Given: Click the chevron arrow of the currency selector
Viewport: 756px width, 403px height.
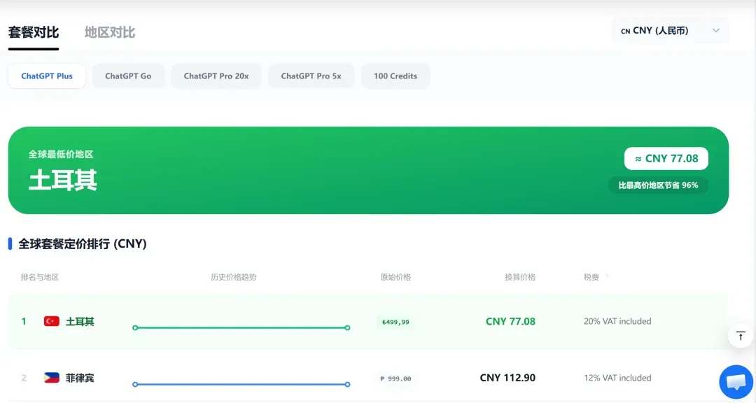Looking at the screenshot, I should coord(716,30).
